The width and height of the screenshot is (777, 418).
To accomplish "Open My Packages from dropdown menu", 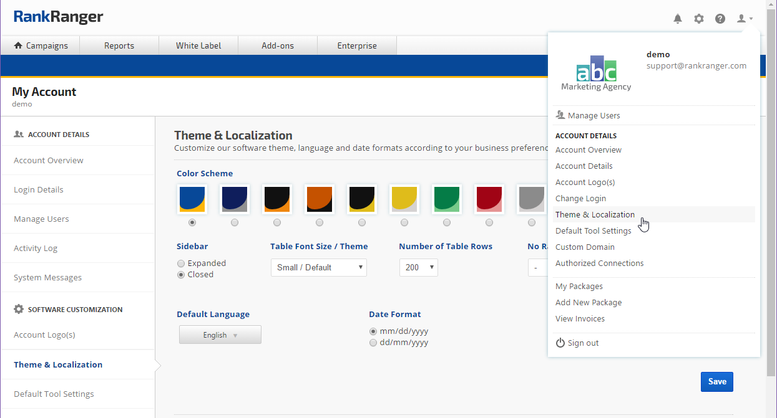I will (x=579, y=286).
